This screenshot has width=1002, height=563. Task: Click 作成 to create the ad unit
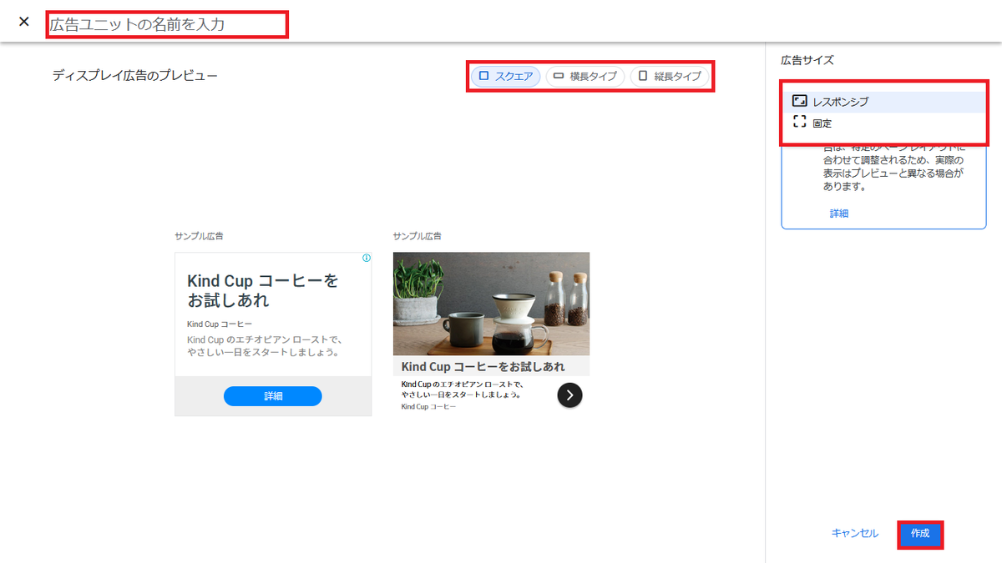point(920,533)
